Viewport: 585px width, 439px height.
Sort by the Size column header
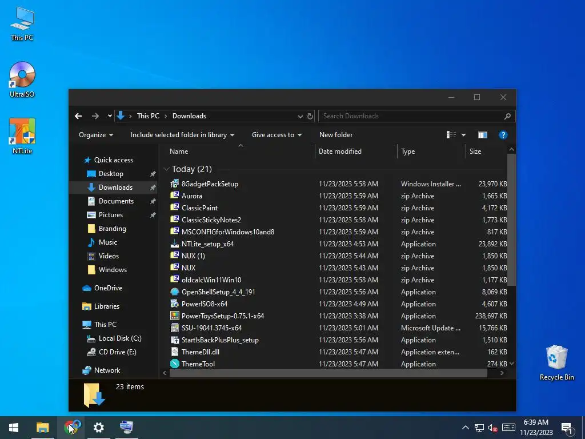[x=487, y=151]
